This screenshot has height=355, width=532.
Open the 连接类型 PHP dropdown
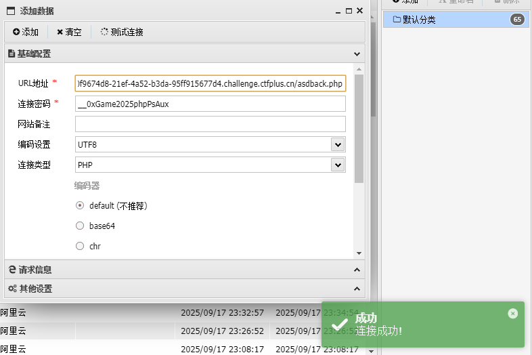coord(337,165)
